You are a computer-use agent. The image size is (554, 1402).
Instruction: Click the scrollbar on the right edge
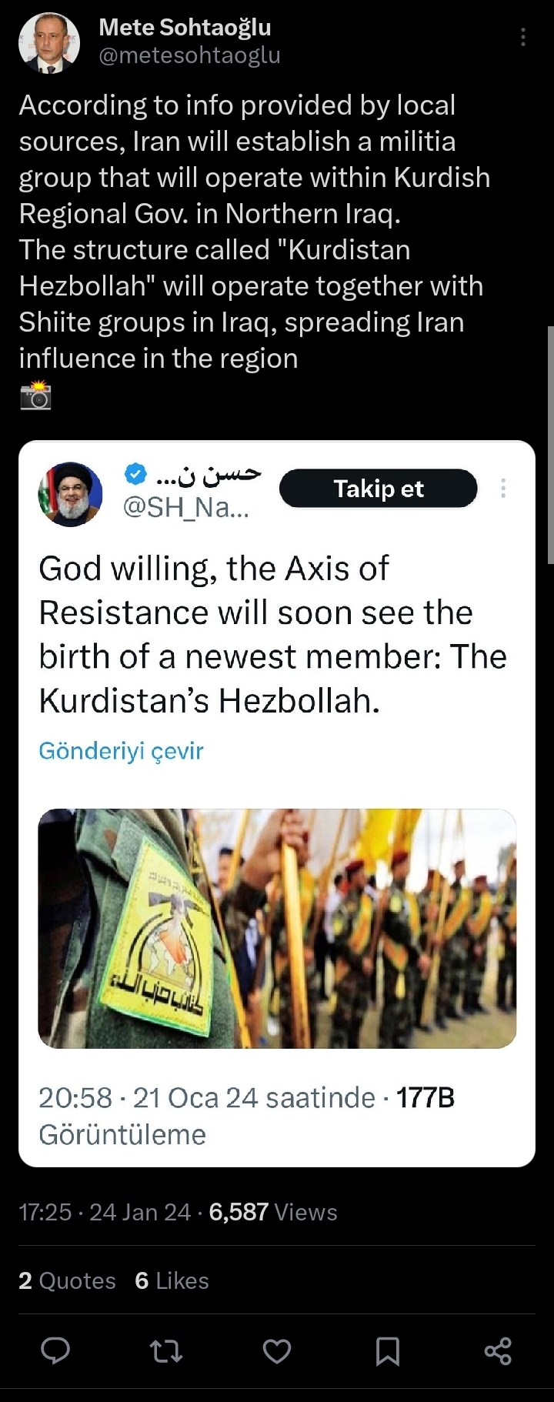550,445
